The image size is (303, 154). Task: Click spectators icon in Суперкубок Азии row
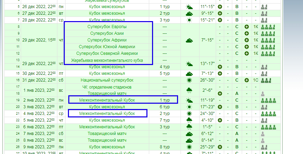point(267,33)
